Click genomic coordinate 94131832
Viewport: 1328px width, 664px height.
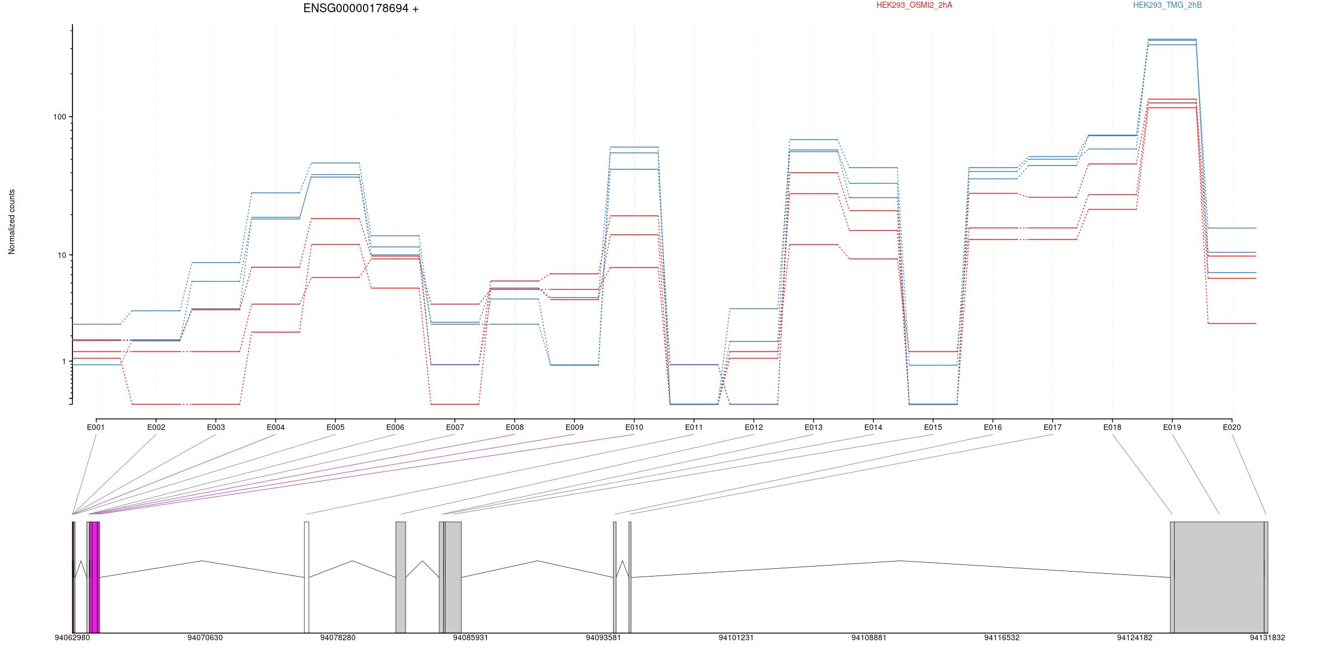[1267, 637]
